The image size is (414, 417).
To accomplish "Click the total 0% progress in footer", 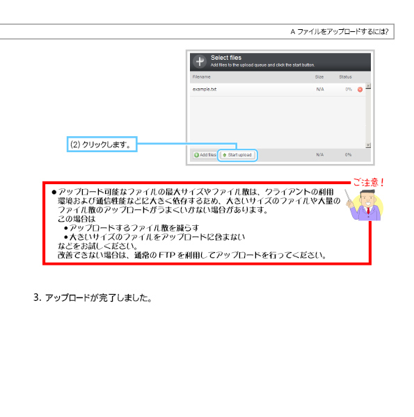I will pos(348,155).
